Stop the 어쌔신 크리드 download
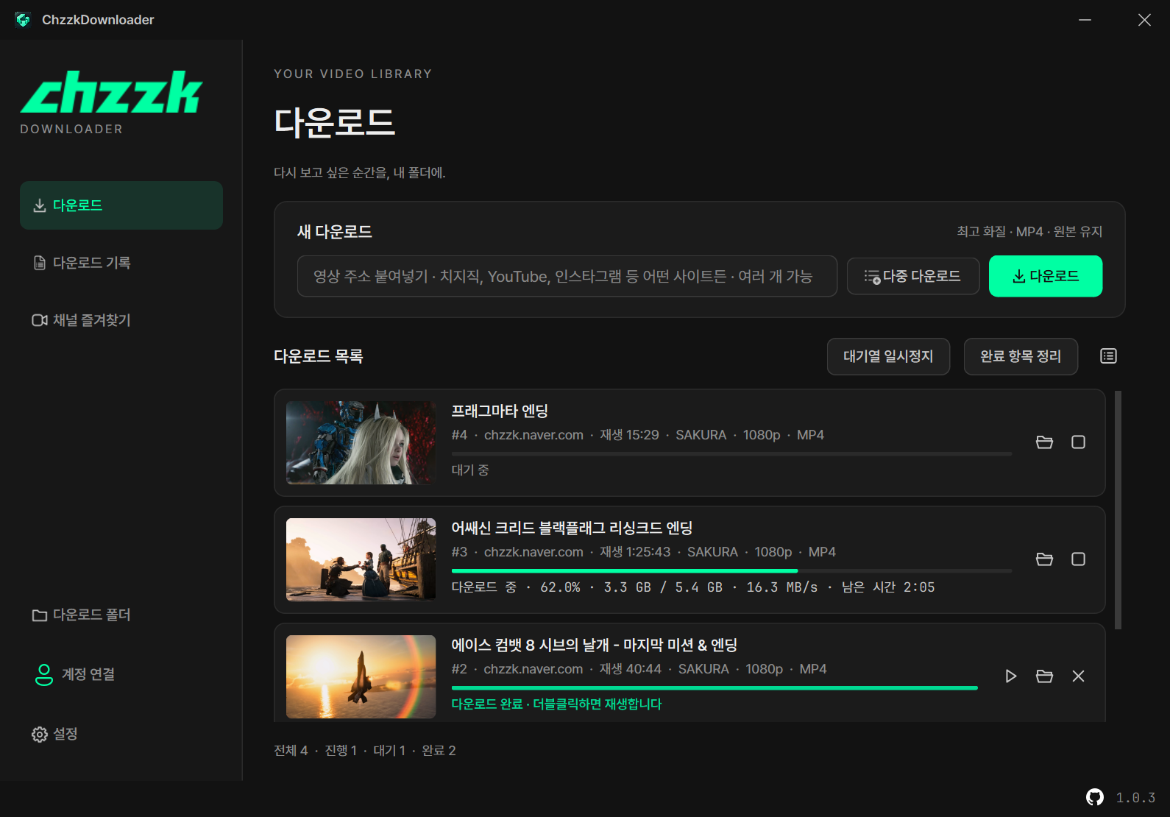This screenshot has height=817, width=1170. tap(1078, 559)
